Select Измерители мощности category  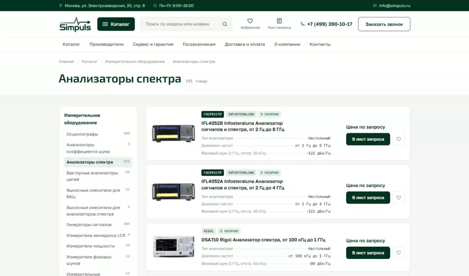[98, 246]
